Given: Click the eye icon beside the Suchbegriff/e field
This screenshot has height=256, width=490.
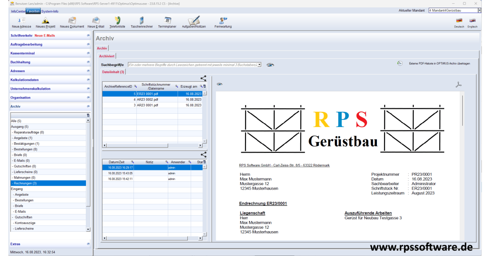Looking at the screenshot, I should [270, 65].
